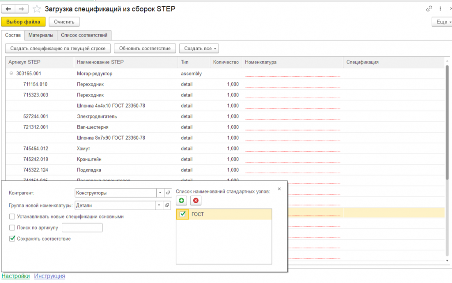Click the scrollbar down arrow of the table

pos(447,261)
